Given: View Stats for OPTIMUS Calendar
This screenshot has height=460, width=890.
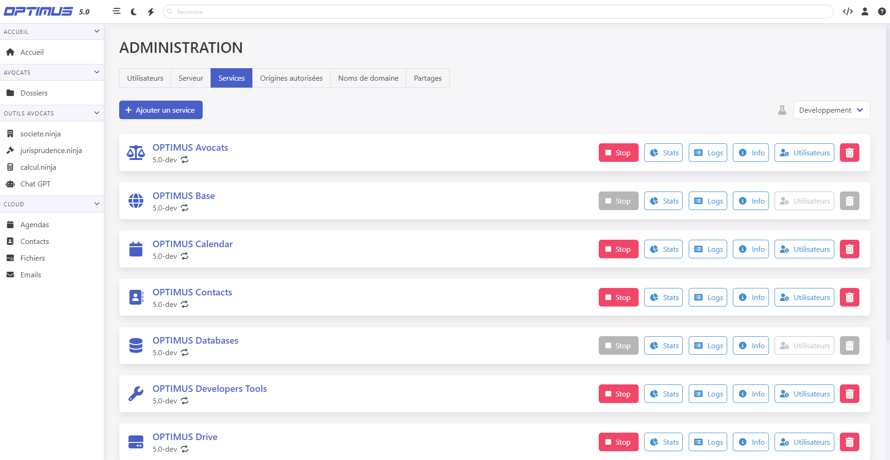Looking at the screenshot, I should 663,249.
